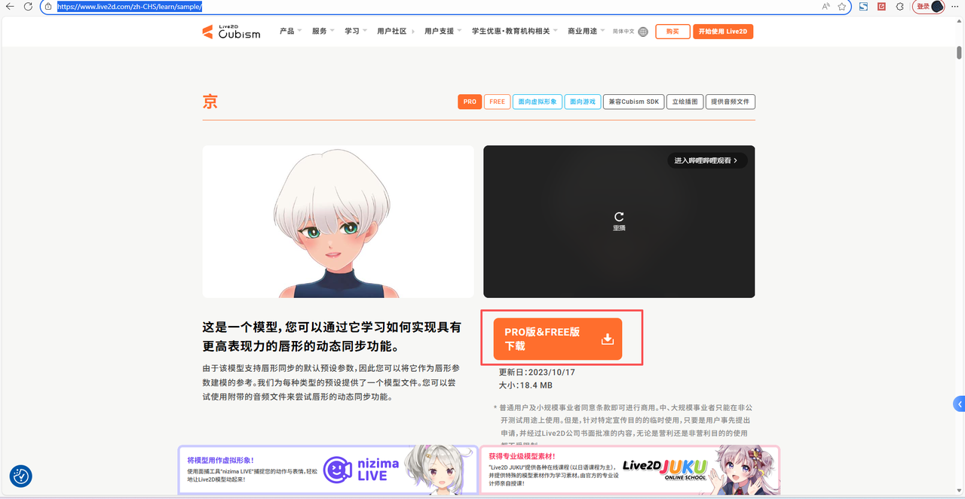Click the globe language icon
965x499 pixels.
pyautogui.click(x=642, y=32)
